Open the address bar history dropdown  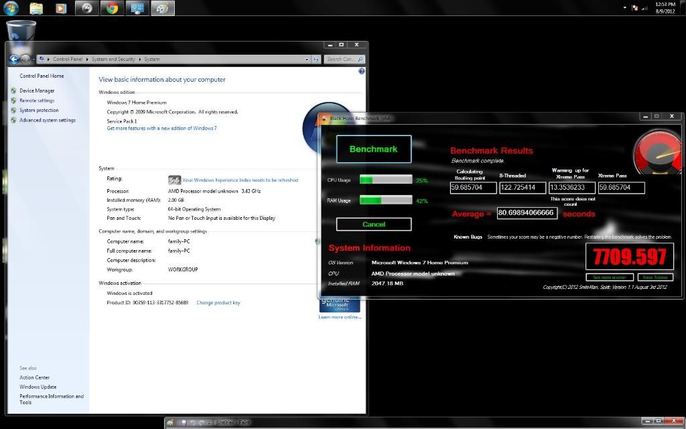pyautogui.click(x=307, y=60)
